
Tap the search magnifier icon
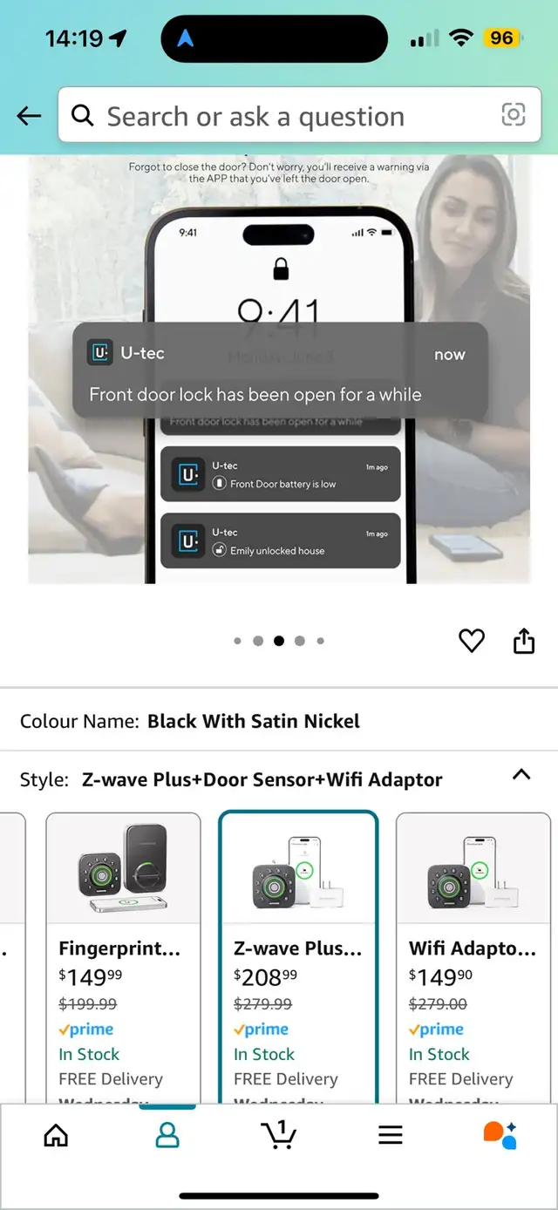point(83,115)
